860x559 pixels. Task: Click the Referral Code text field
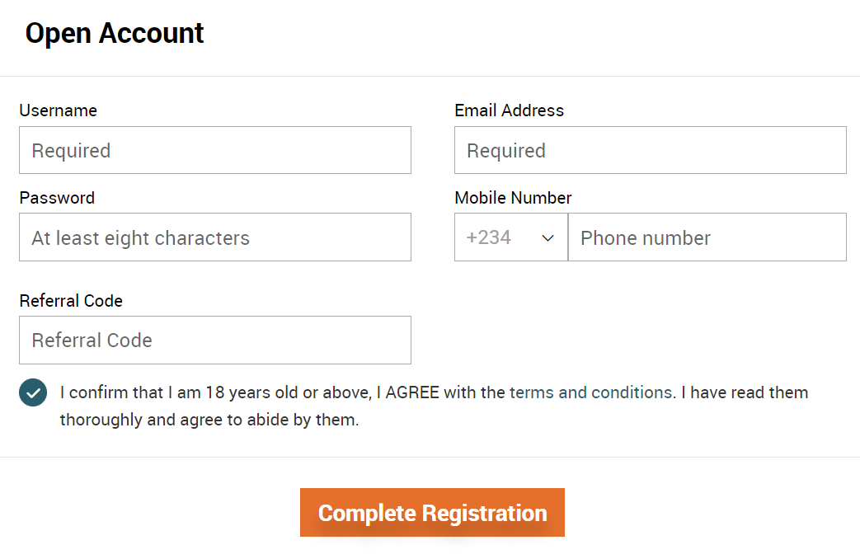(214, 340)
